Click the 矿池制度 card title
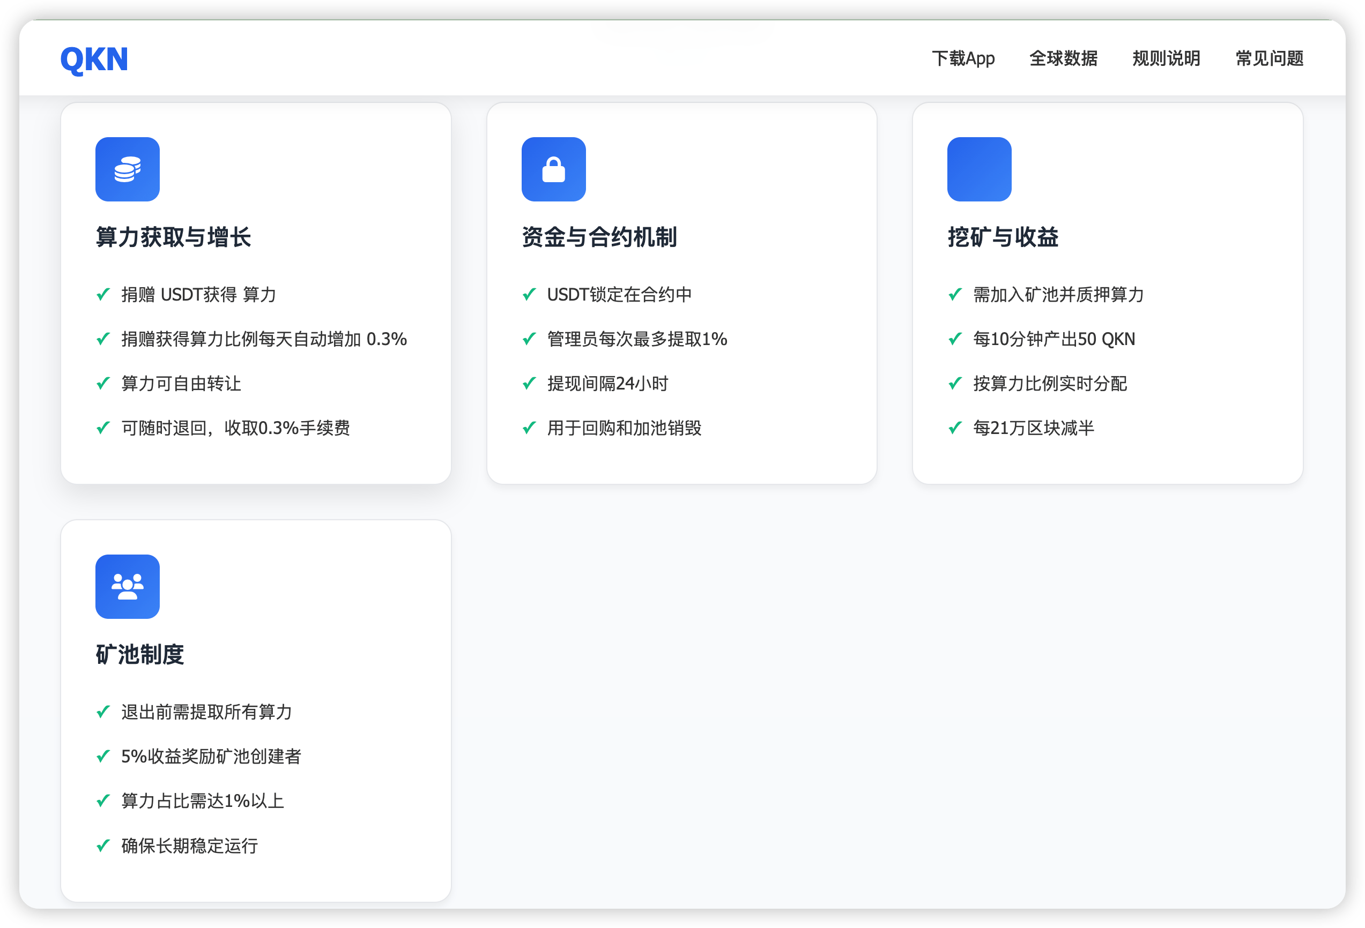 point(140,654)
